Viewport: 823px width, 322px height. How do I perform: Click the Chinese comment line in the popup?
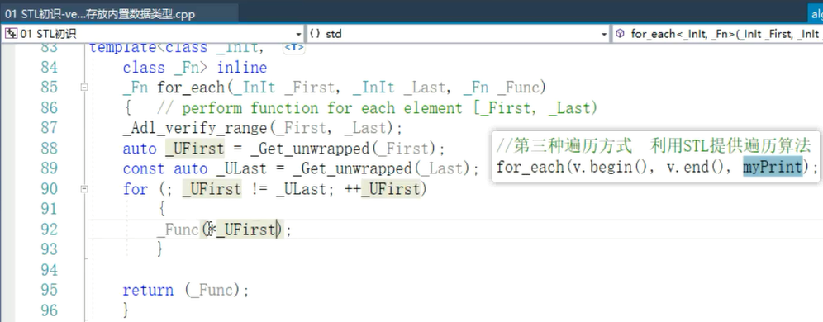pos(654,145)
